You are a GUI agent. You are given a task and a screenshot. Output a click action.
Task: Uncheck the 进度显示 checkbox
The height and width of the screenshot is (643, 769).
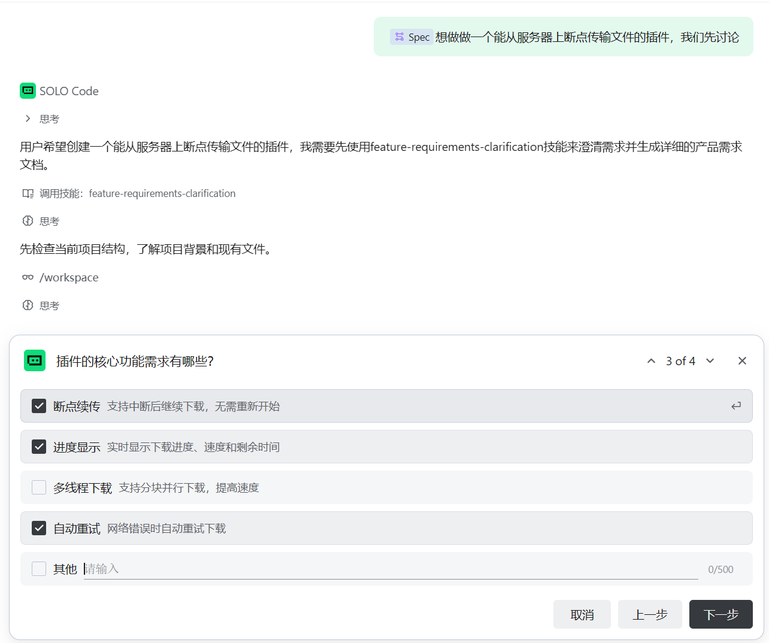tap(39, 447)
